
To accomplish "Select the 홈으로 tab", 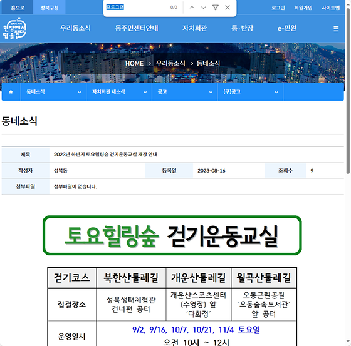I will 18,8.
